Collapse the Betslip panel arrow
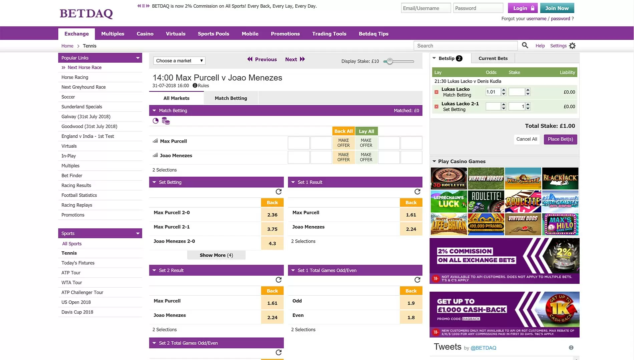The height and width of the screenshot is (360, 634). click(x=434, y=58)
